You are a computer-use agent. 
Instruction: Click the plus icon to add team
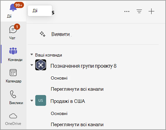click(151, 11)
